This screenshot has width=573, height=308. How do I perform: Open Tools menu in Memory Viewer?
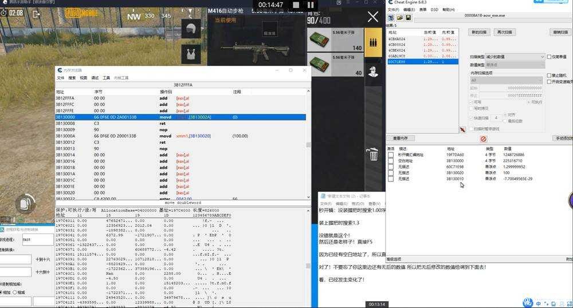point(107,78)
